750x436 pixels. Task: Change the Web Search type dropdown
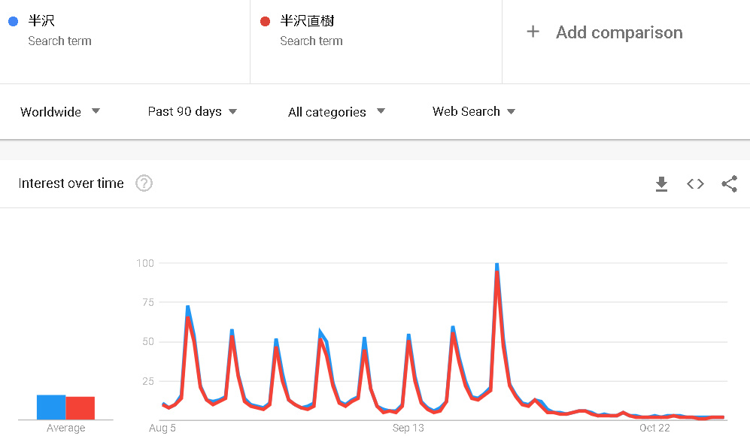(473, 112)
